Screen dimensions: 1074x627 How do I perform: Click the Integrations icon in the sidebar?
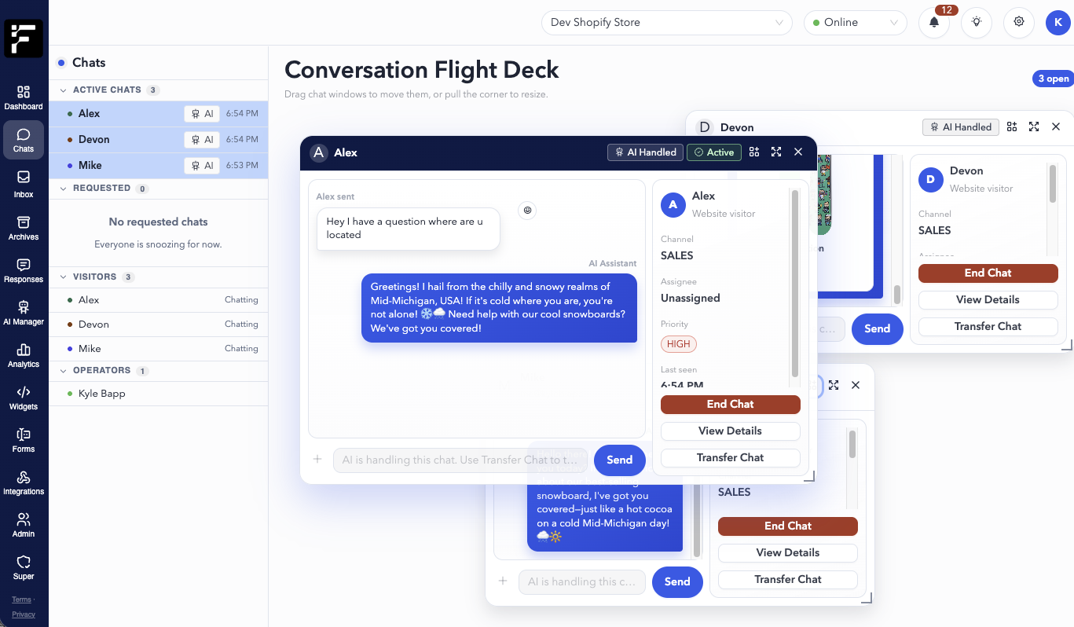click(23, 482)
